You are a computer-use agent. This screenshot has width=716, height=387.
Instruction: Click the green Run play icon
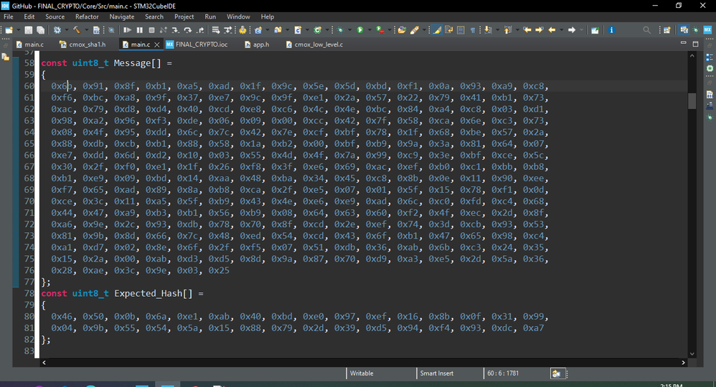click(x=360, y=29)
